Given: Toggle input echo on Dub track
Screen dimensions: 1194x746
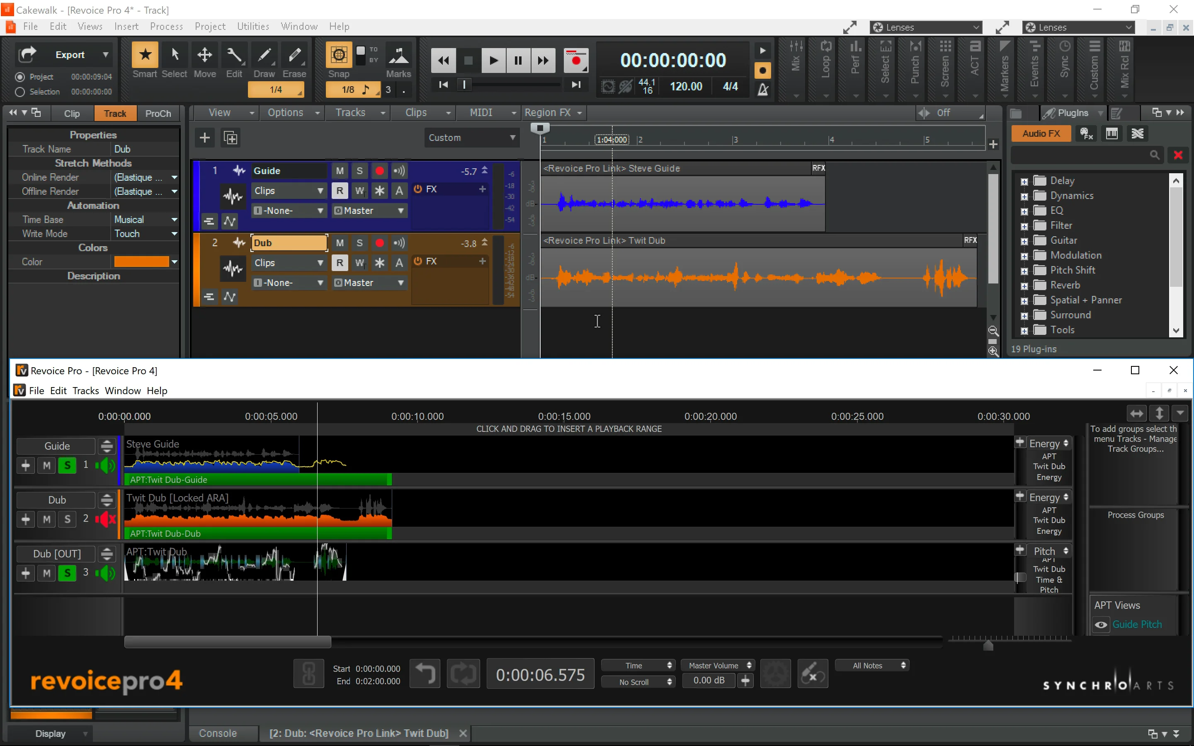Looking at the screenshot, I should click(x=399, y=243).
